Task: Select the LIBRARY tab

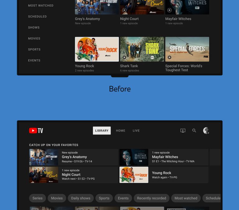Action: click(102, 131)
